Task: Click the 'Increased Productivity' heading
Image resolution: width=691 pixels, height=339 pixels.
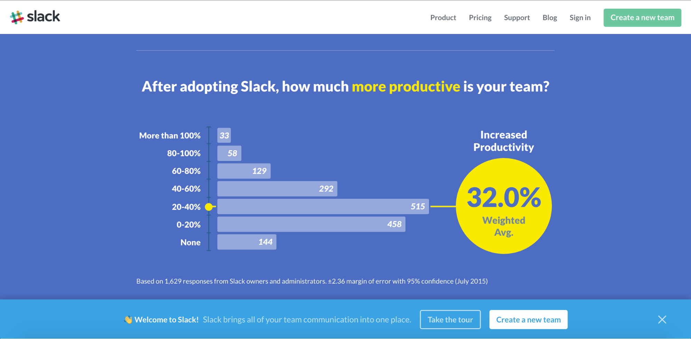Action: click(x=504, y=141)
